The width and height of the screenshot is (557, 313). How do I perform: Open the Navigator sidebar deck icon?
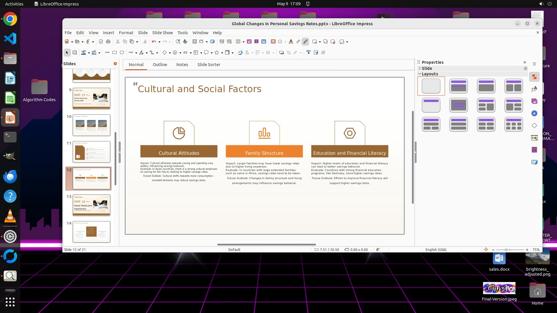coord(534,113)
